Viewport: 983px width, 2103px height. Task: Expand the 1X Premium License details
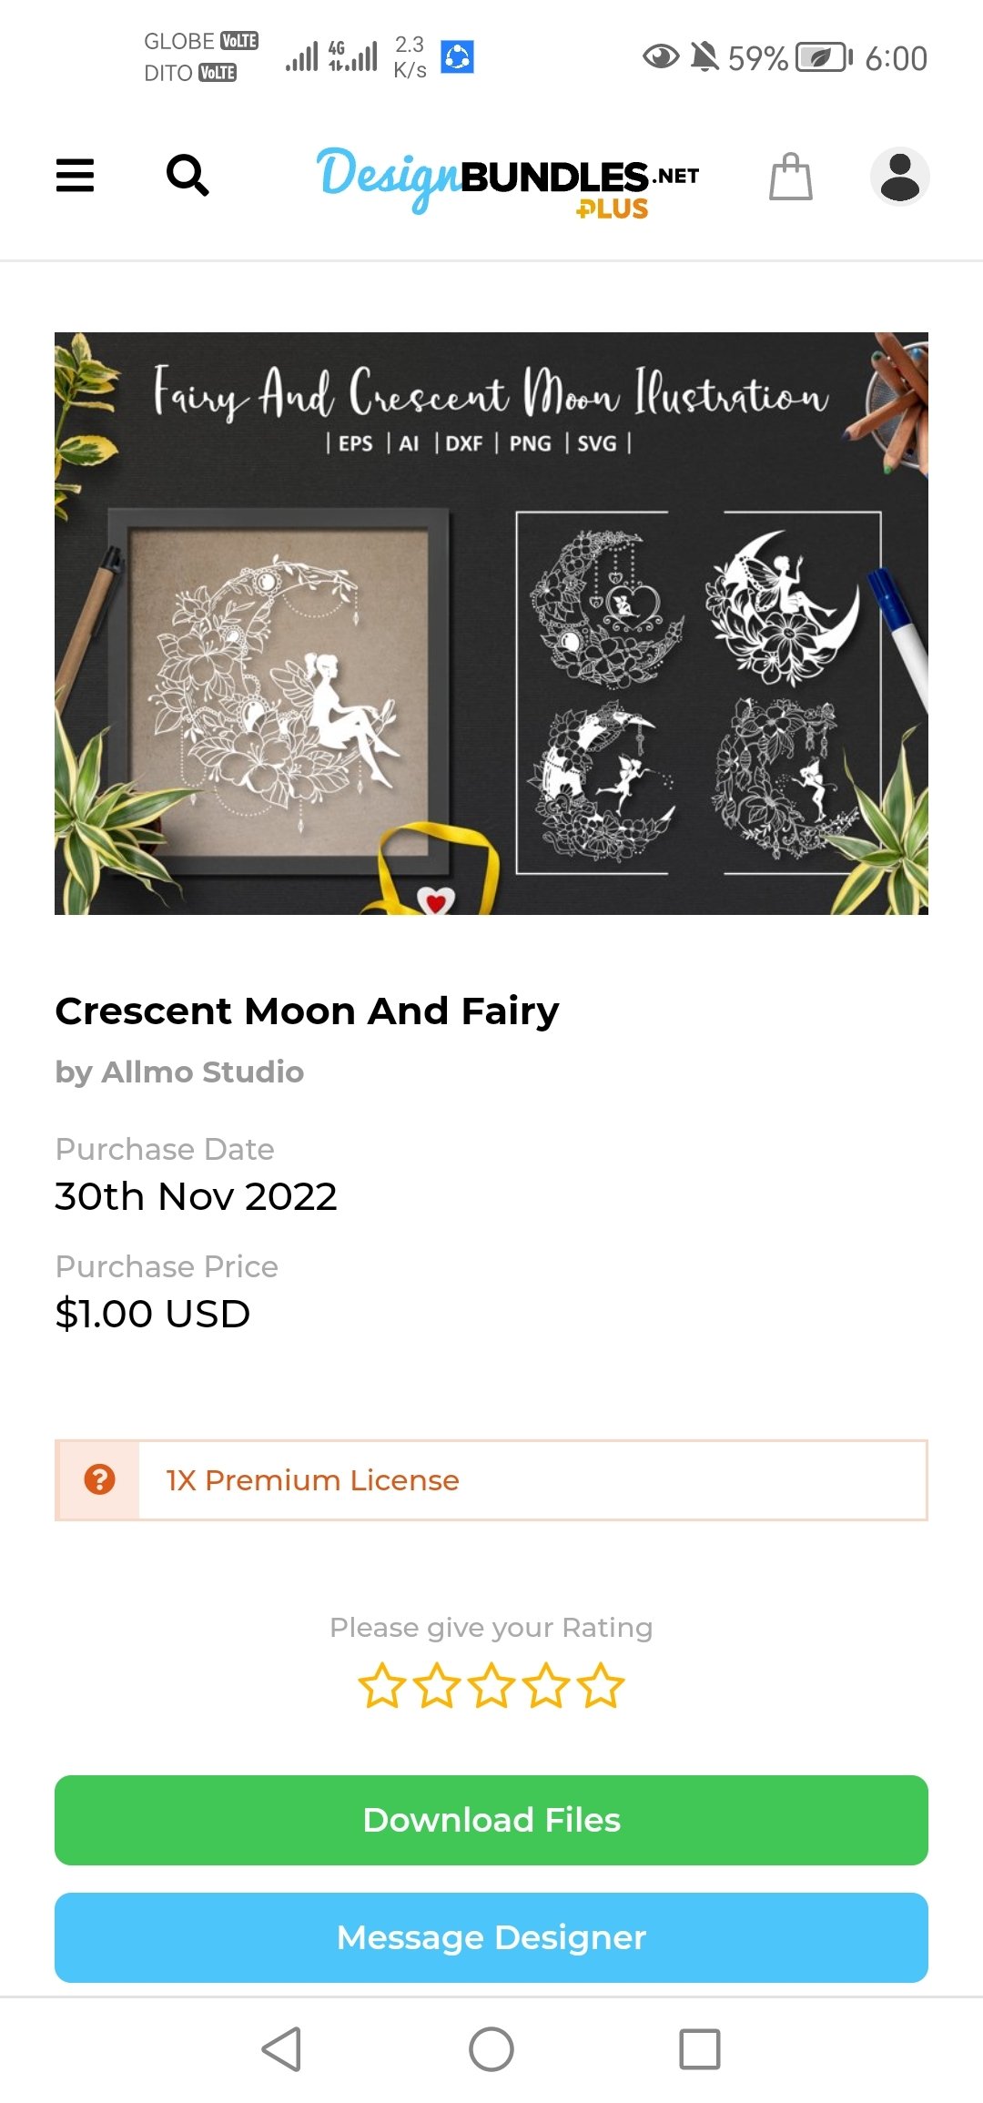(x=312, y=1480)
